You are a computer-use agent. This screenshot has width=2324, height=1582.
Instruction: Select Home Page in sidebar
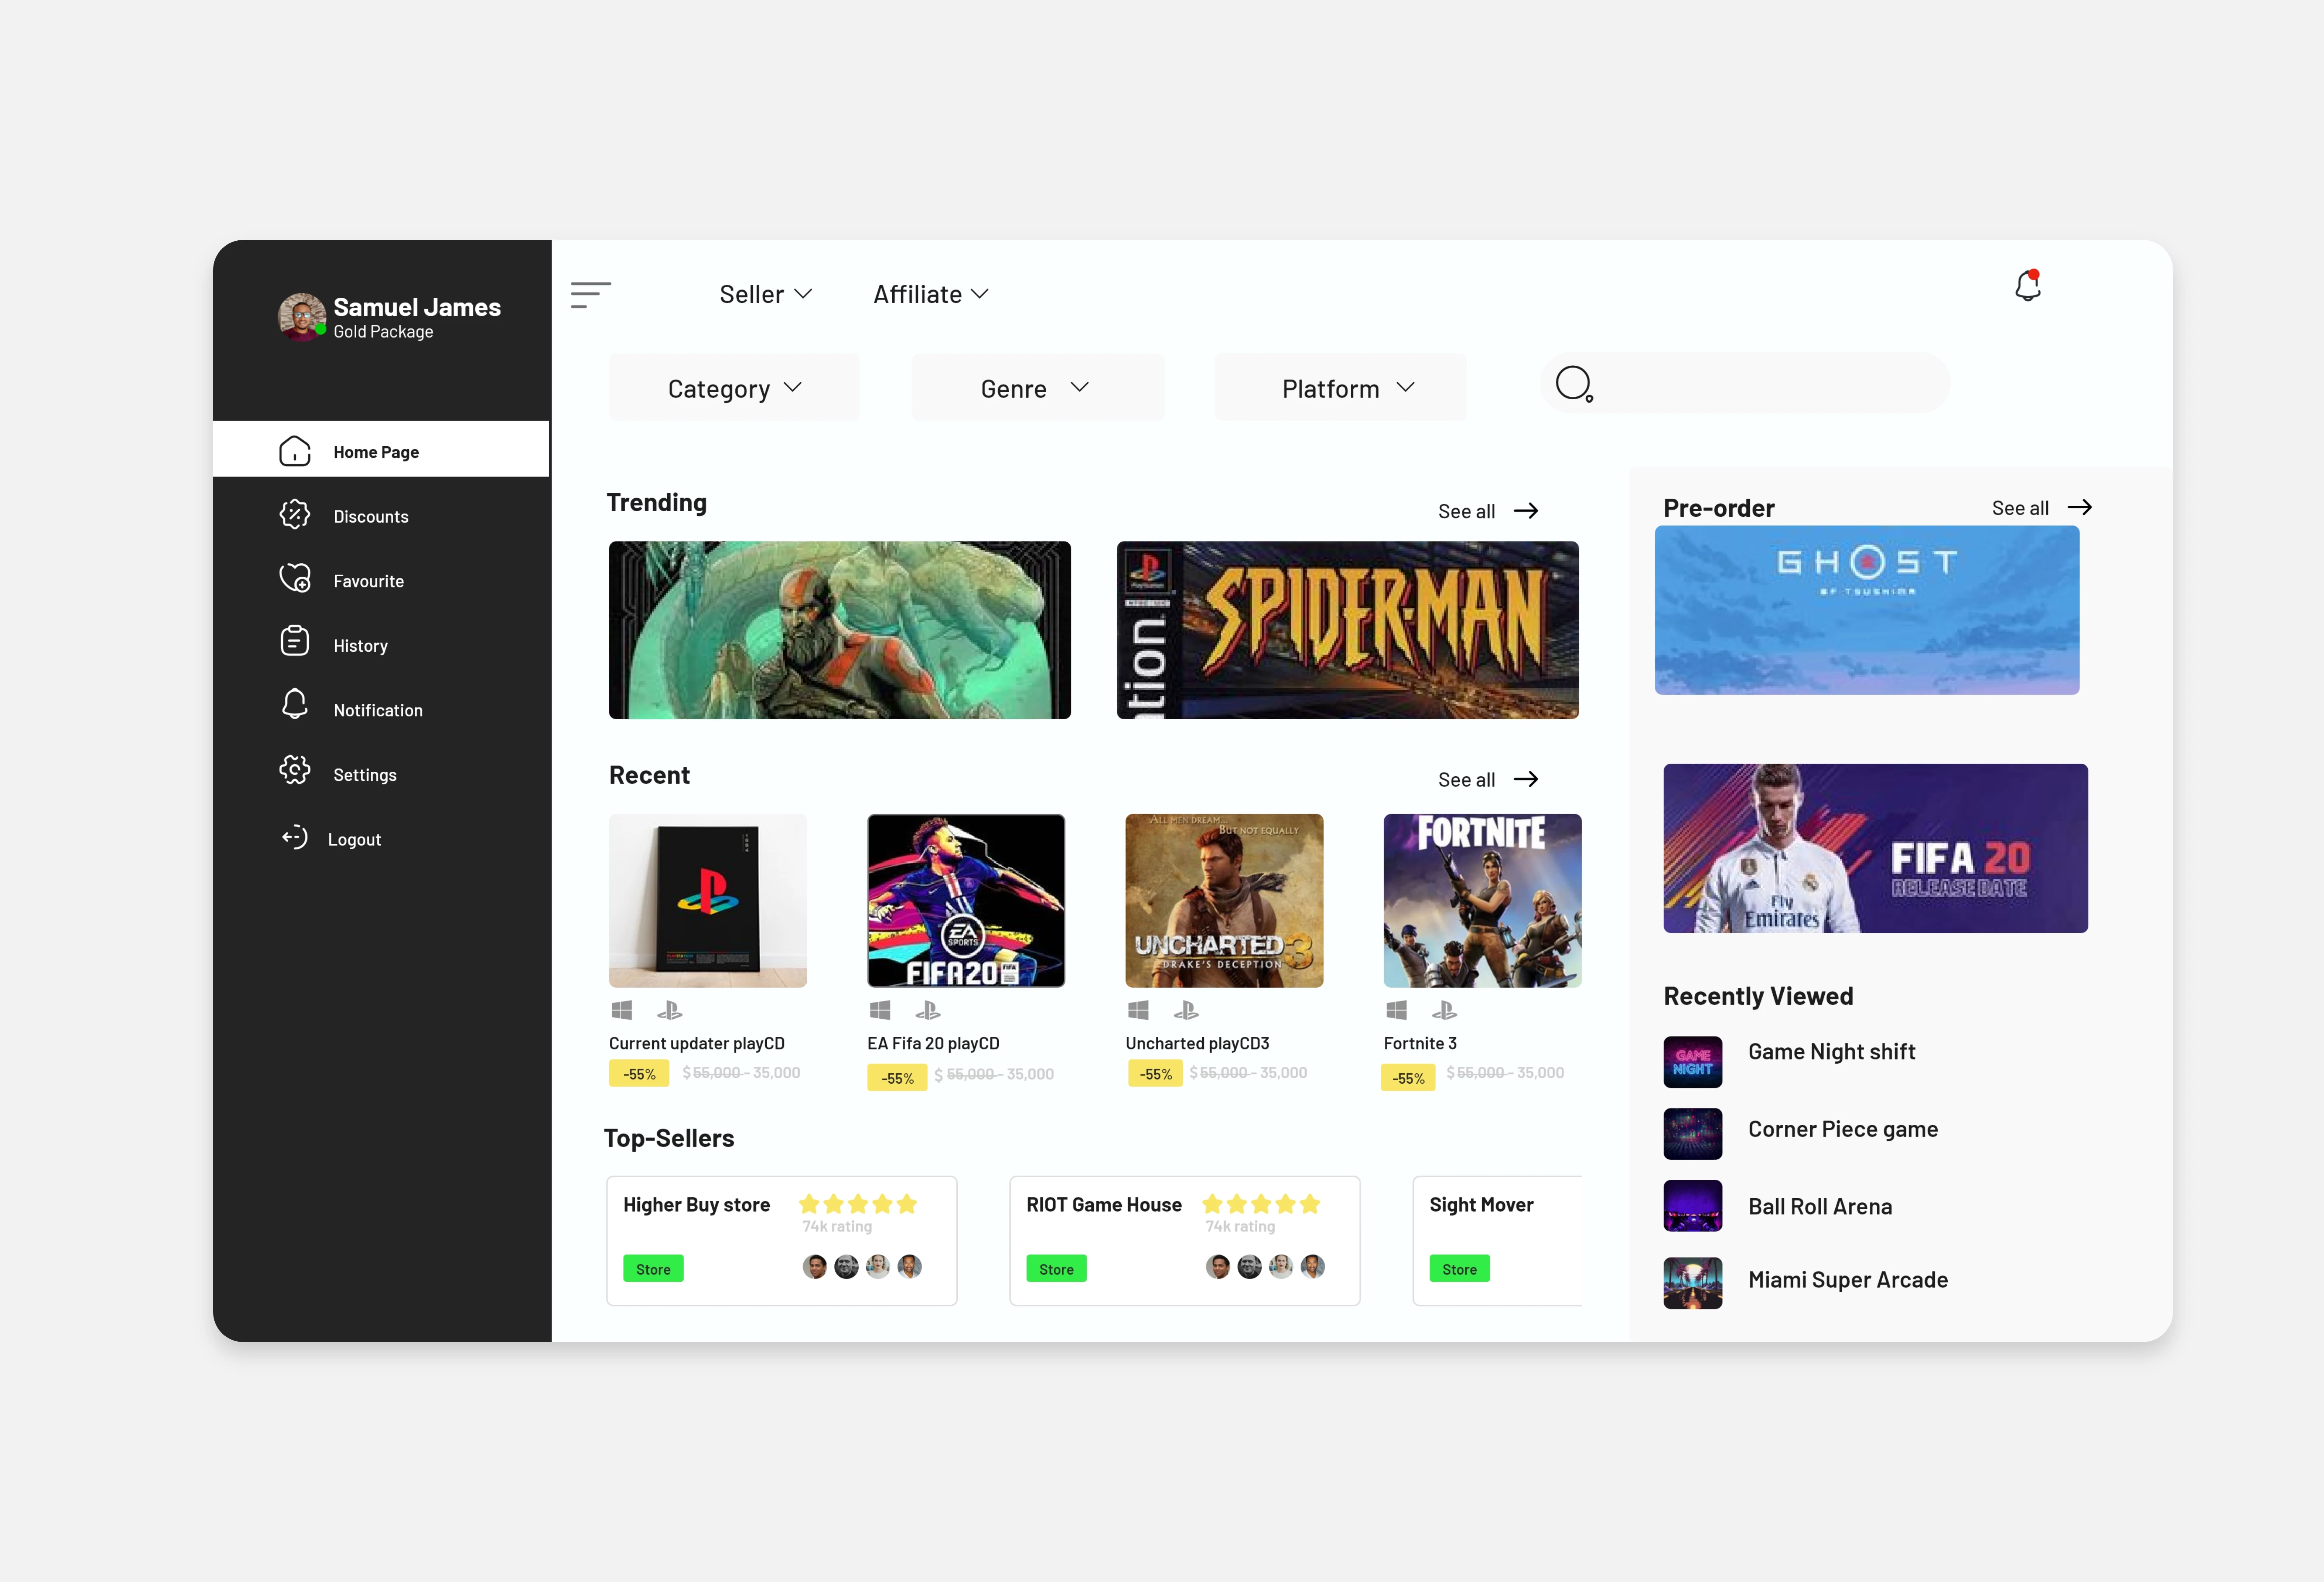(381, 449)
